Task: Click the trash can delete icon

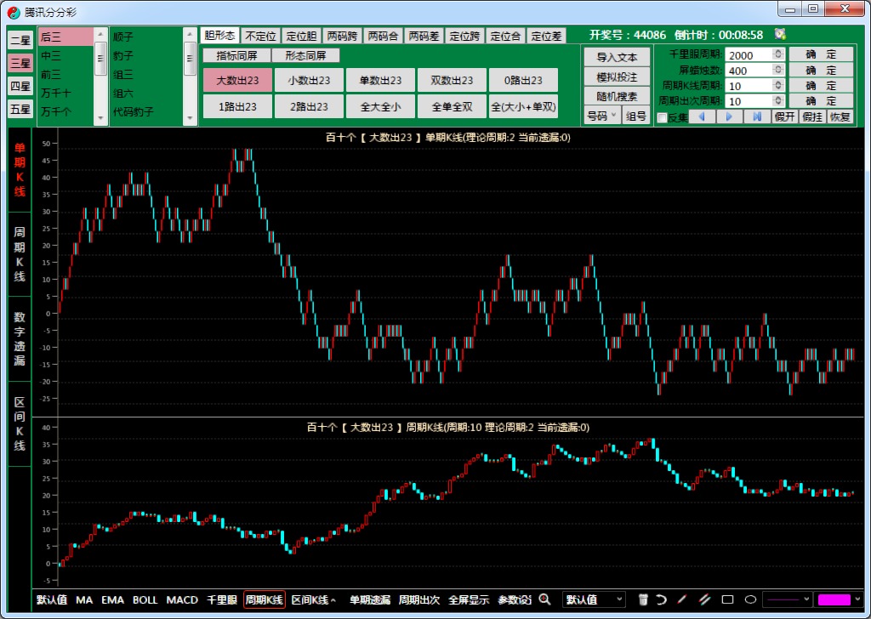Action: (644, 599)
